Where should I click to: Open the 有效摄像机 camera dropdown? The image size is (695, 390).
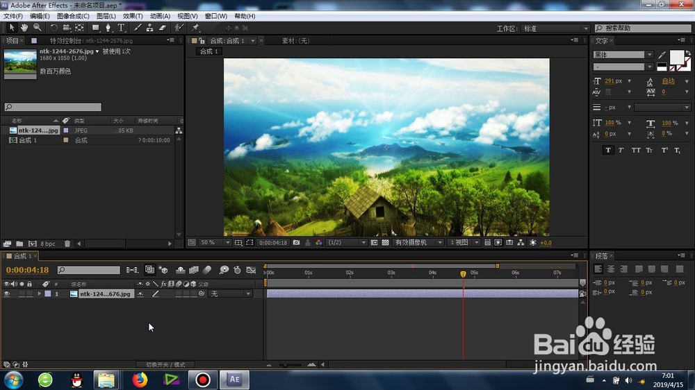click(x=418, y=243)
